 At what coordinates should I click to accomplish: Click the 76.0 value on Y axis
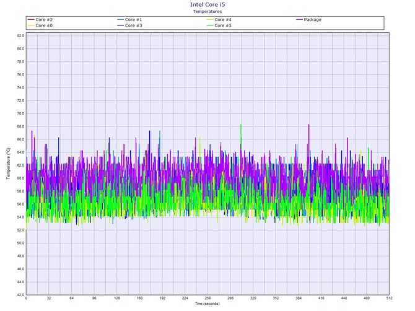pyautogui.click(x=20, y=74)
